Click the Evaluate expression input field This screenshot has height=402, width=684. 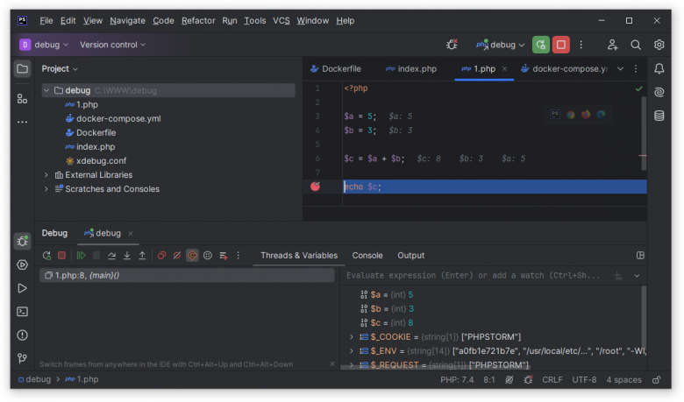click(474, 275)
